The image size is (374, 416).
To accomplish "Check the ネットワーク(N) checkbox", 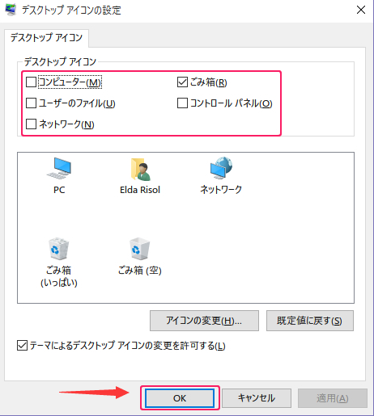I will 31,124.
